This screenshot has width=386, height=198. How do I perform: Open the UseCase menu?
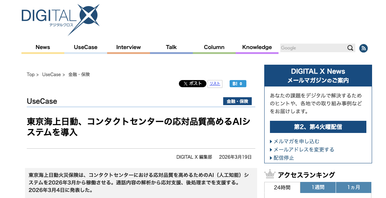[x=86, y=47]
